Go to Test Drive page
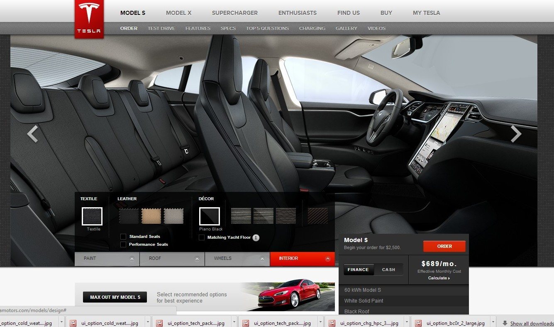 pyautogui.click(x=161, y=28)
